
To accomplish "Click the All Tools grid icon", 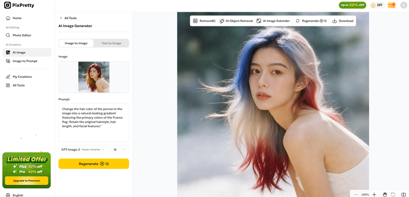I will (8, 86).
